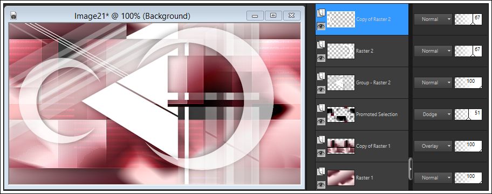The image size is (492, 194).
Task: Click opacity slider of Raster 2 layer
Action: click(x=468, y=51)
